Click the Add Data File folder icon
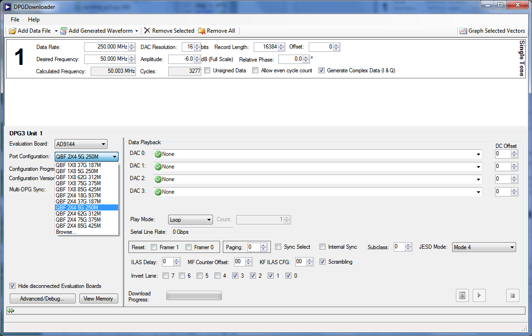The height and width of the screenshot is (336, 532). coord(13,31)
